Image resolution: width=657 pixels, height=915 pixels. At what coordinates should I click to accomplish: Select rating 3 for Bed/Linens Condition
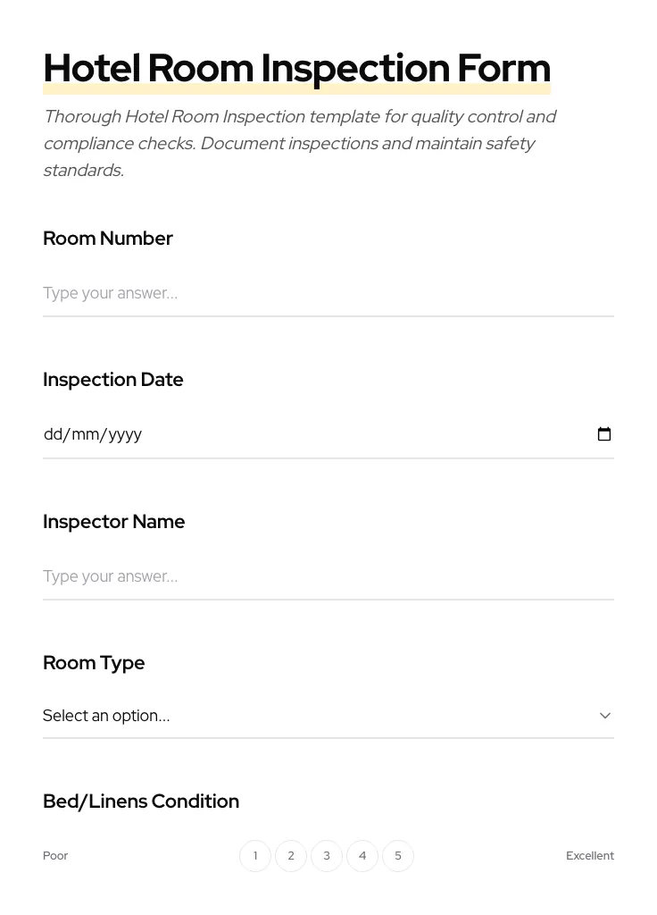click(x=327, y=855)
